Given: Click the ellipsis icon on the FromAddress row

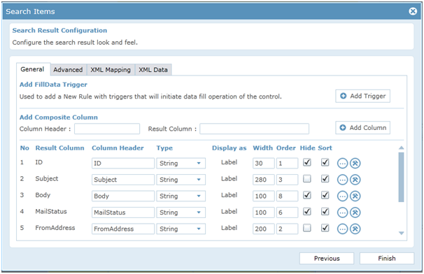Looking at the screenshot, I should 342,229.
